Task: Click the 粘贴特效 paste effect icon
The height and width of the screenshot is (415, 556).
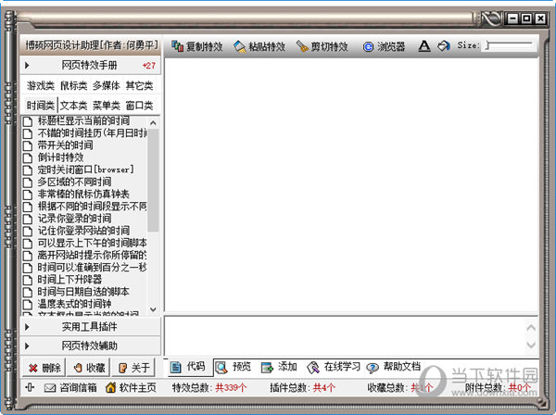Action: pos(239,45)
